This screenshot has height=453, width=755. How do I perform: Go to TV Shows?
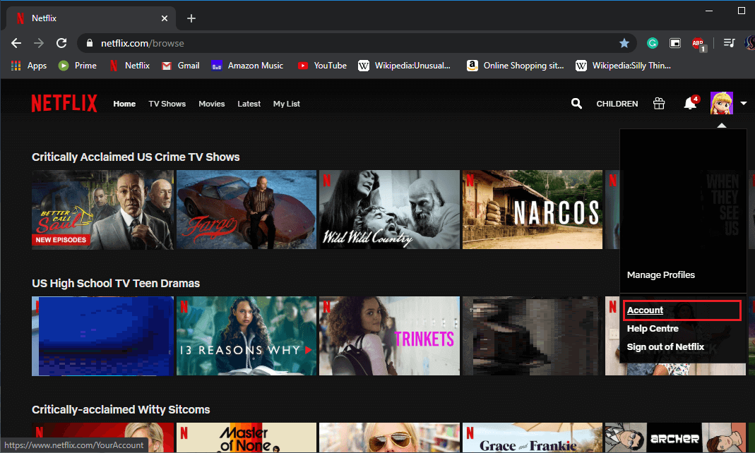point(167,104)
